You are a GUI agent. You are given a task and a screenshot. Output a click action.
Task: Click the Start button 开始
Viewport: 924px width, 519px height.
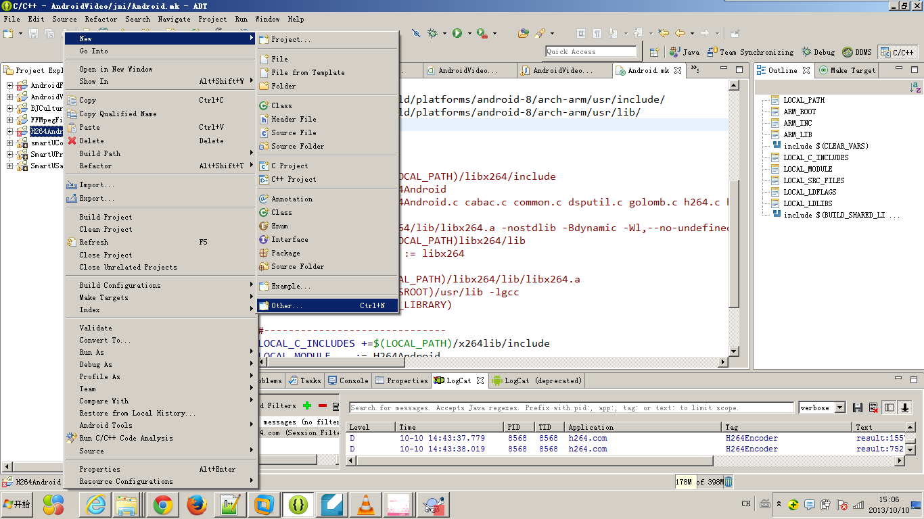[x=18, y=504]
